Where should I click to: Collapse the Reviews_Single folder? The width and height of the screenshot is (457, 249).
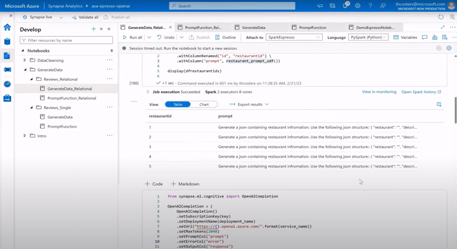[31, 108]
